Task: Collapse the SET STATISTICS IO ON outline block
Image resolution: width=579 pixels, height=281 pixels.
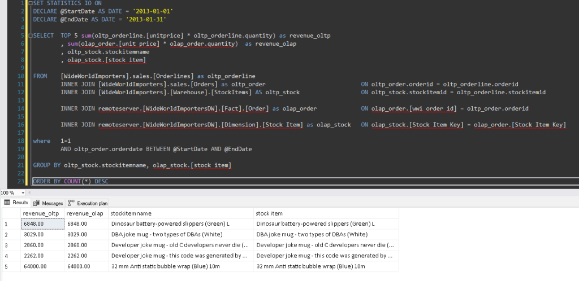Action: pyautogui.click(x=31, y=3)
